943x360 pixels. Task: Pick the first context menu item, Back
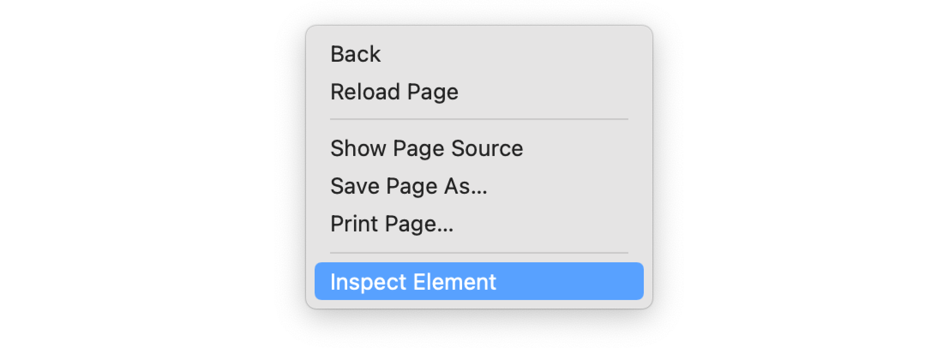(x=356, y=54)
